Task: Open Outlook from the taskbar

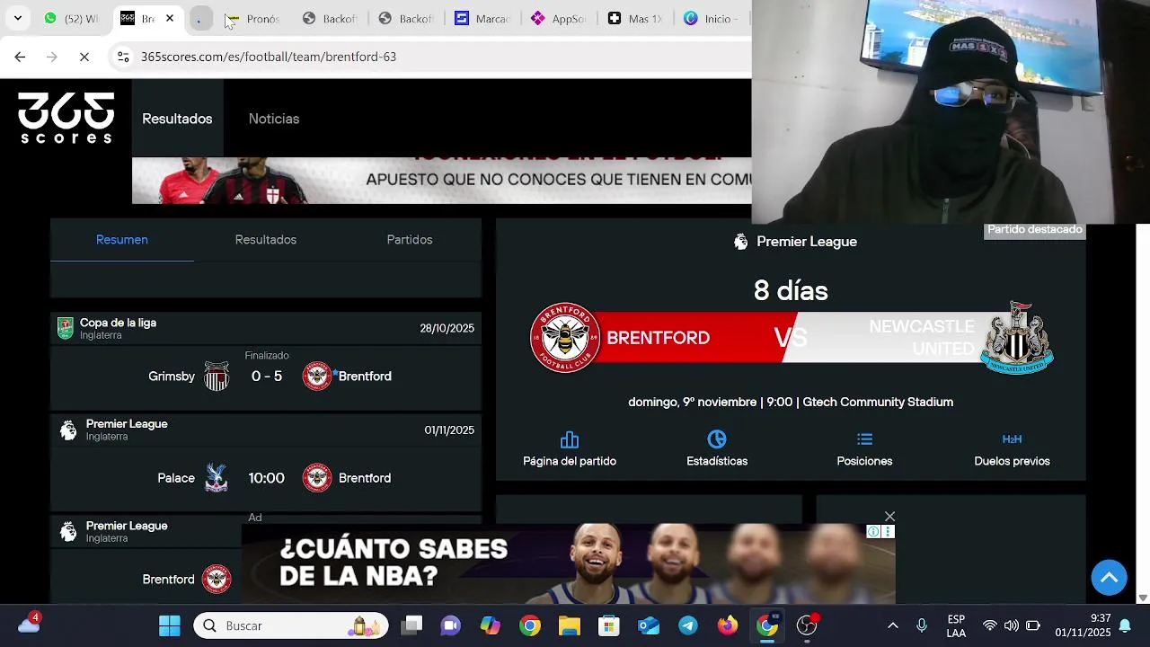Action: 649,625
